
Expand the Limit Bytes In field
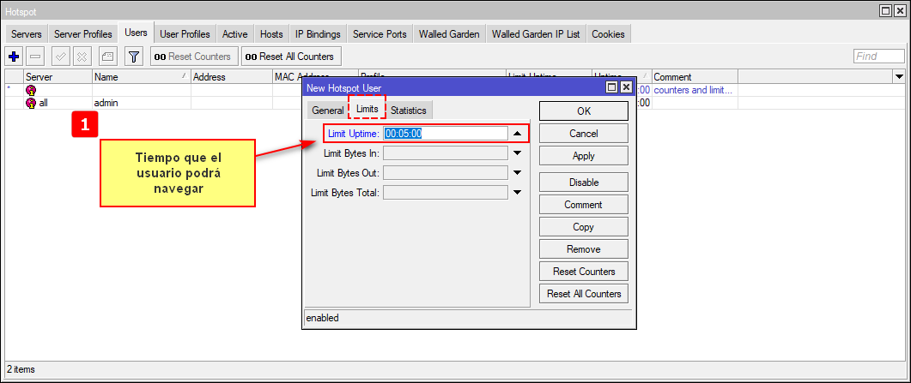pyautogui.click(x=517, y=153)
